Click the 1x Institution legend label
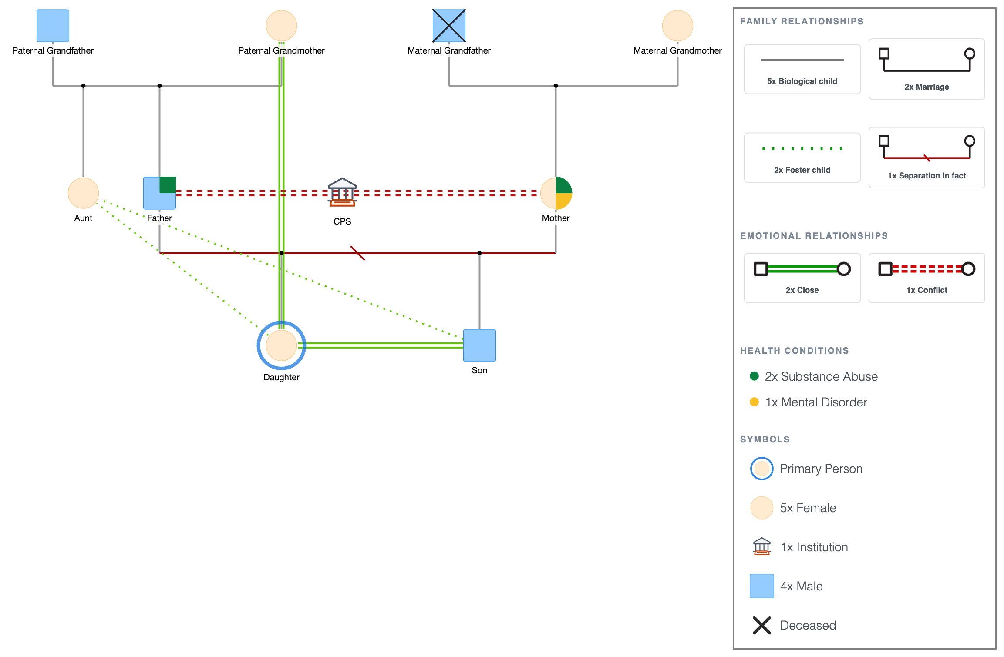Image resolution: width=1004 pixels, height=657 pixels. (814, 547)
